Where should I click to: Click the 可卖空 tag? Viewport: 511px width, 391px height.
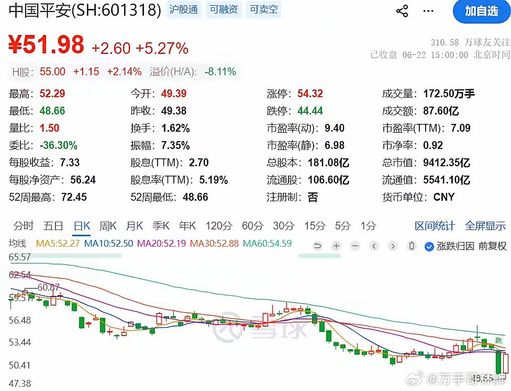(x=264, y=9)
